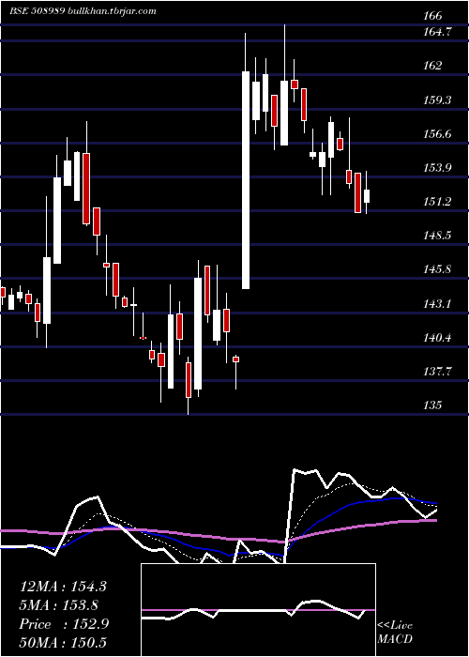
Task: Select the last white candle near 152
Action: pyautogui.click(x=367, y=196)
